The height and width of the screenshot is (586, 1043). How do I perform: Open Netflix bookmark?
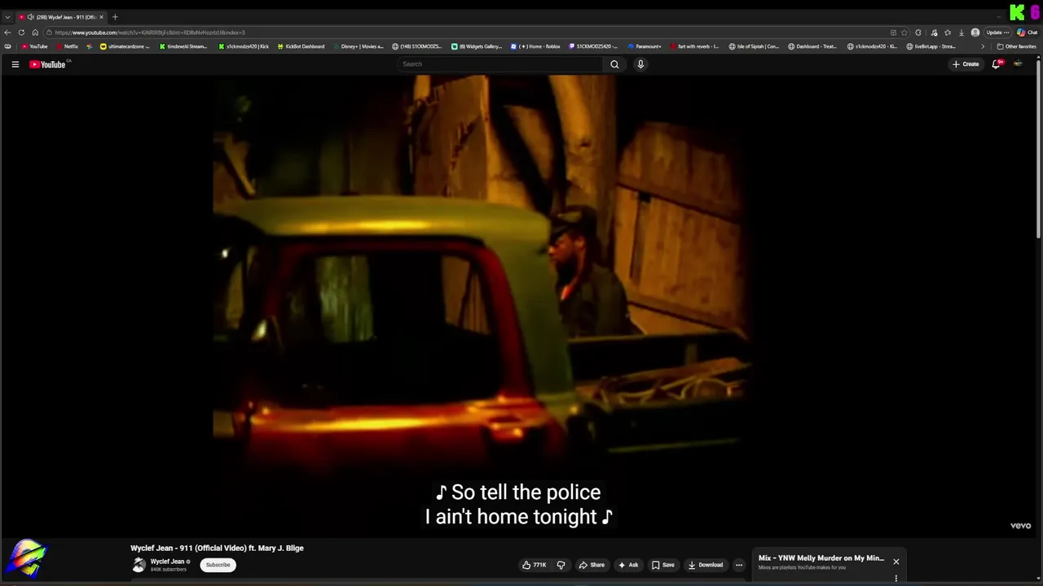tap(67, 46)
